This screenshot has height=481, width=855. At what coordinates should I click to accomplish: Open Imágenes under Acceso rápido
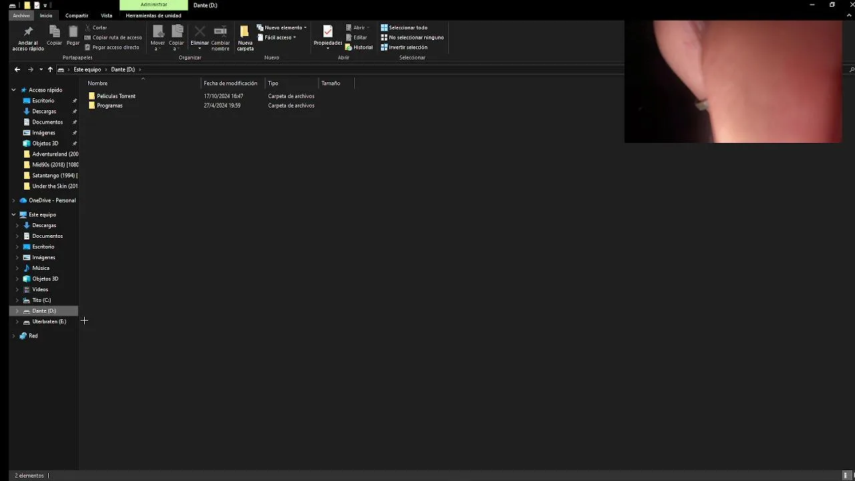tap(43, 133)
